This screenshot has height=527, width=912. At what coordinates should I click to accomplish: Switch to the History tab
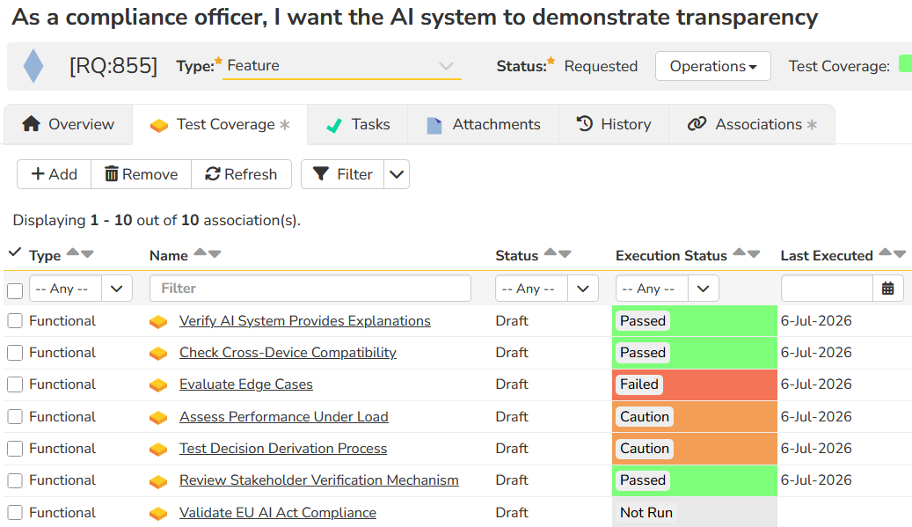[614, 124]
